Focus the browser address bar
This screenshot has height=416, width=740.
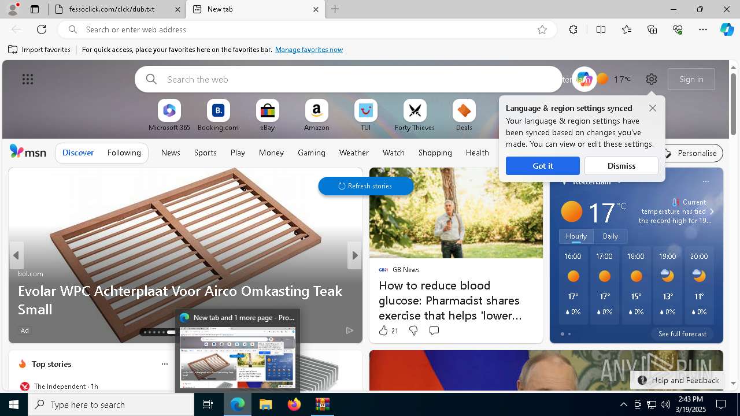click(306, 29)
